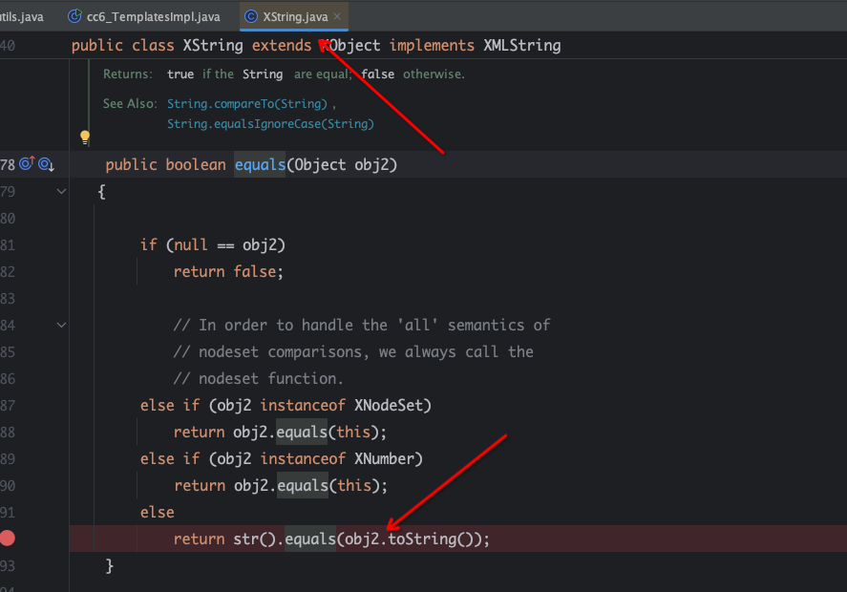This screenshot has width=847, height=592.
Task: Click the overrides method gutter icon at equals
Action: pos(27,164)
